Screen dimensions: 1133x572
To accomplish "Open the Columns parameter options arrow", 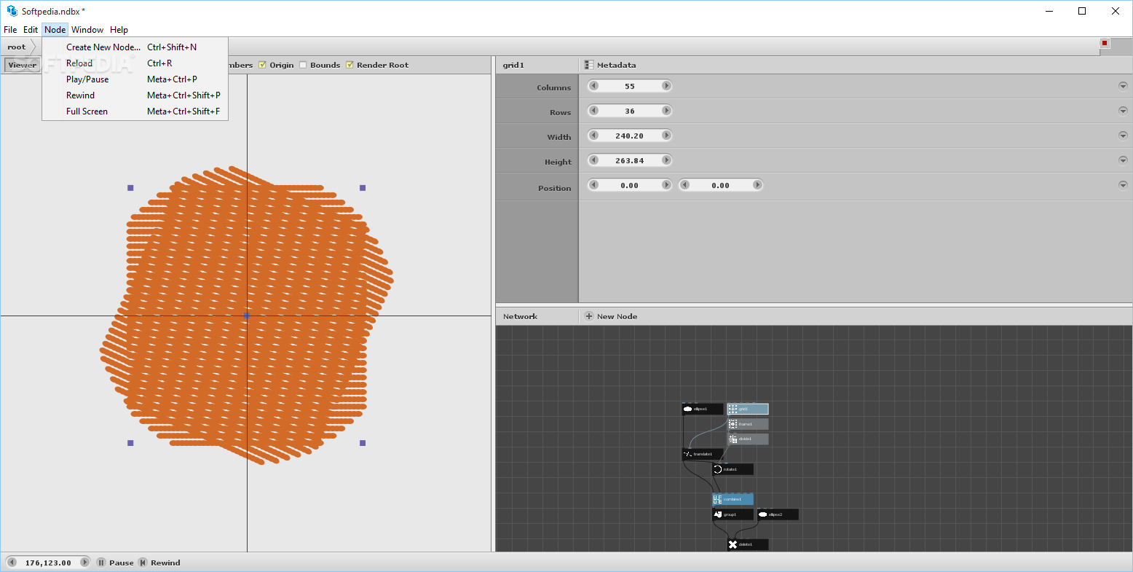I will coord(1123,86).
